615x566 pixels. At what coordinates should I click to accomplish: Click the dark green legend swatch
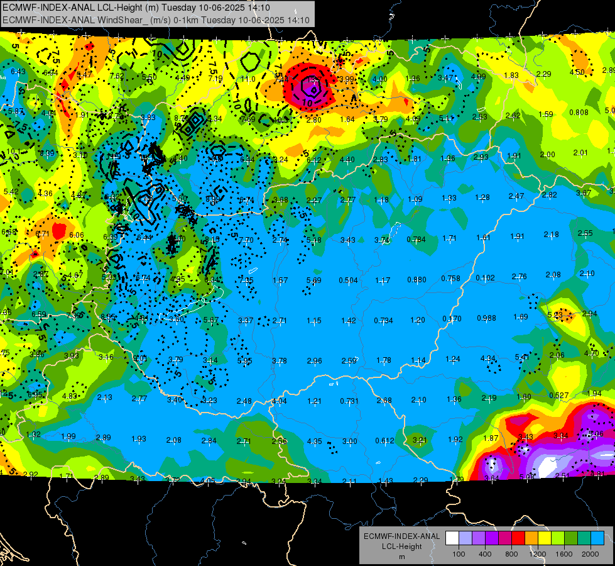[571, 538]
